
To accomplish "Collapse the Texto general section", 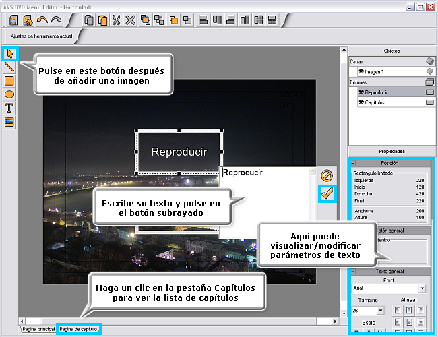I will [x=353, y=272].
